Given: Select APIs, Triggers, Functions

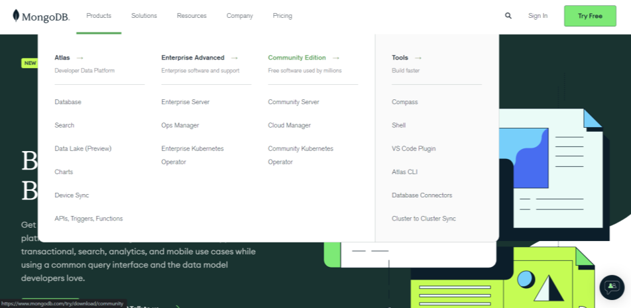Looking at the screenshot, I should pos(89,219).
